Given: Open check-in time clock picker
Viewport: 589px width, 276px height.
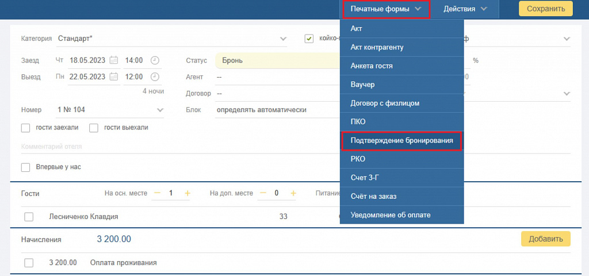Looking at the screenshot, I should pyautogui.click(x=155, y=60).
